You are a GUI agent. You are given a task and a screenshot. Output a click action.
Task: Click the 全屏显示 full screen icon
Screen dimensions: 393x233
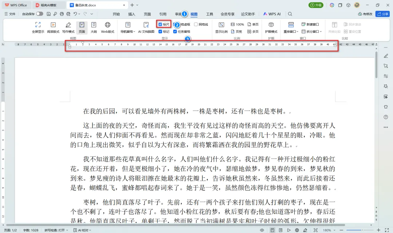pyautogui.click(x=38, y=27)
